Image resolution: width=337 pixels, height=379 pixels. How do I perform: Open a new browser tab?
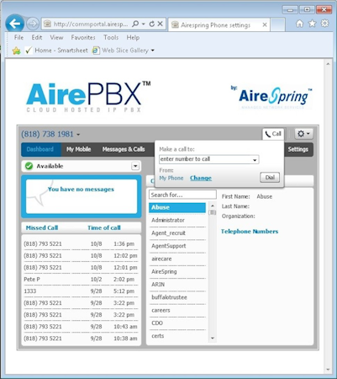click(278, 24)
